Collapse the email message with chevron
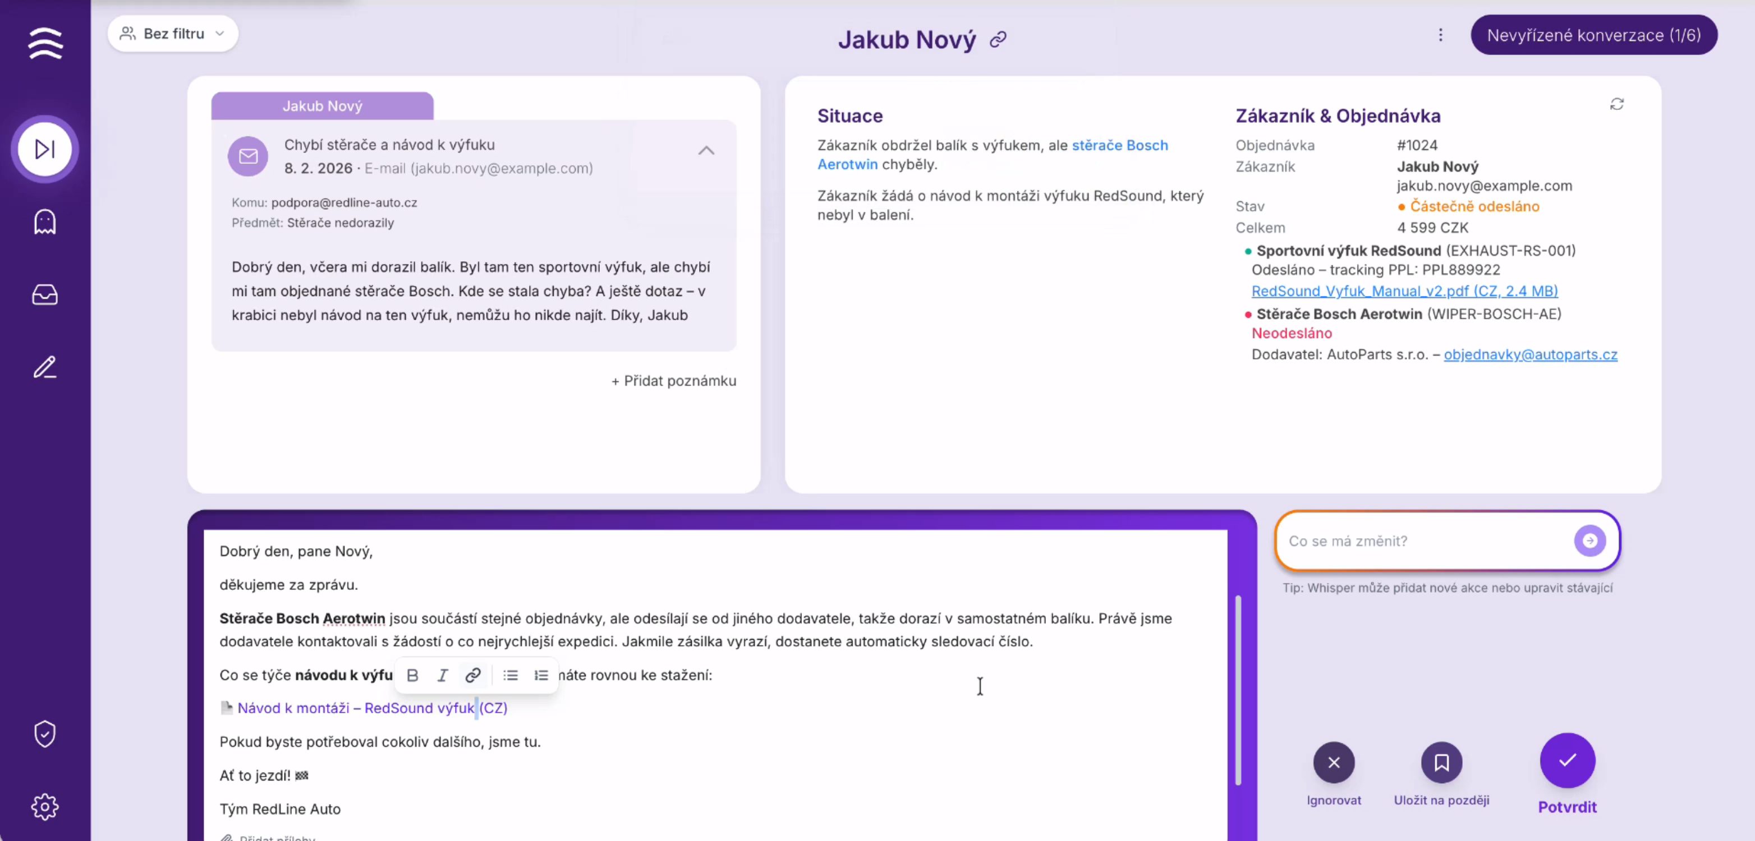 pyautogui.click(x=706, y=150)
